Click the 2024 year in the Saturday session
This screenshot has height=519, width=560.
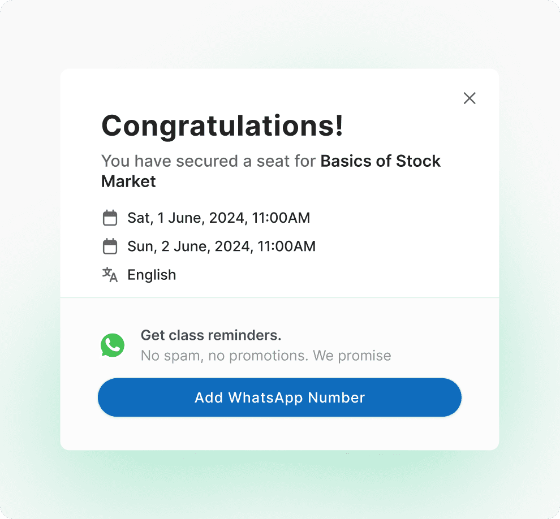(x=226, y=218)
